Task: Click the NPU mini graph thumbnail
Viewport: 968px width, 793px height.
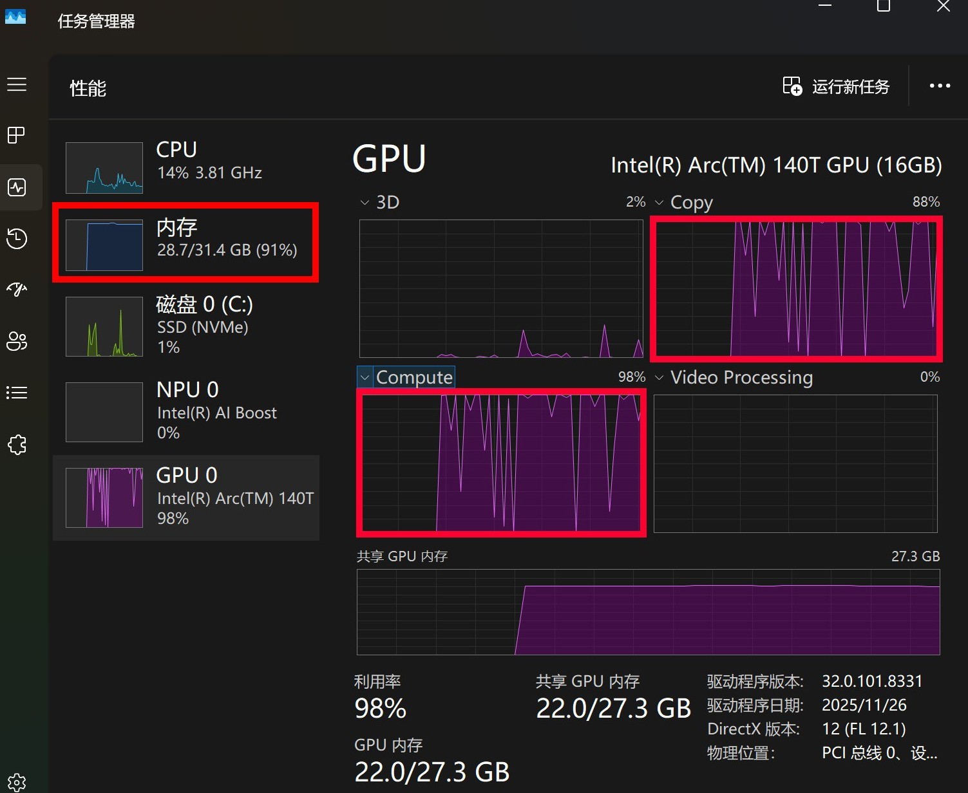Action: pyautogui.click(x=104, y=412)
